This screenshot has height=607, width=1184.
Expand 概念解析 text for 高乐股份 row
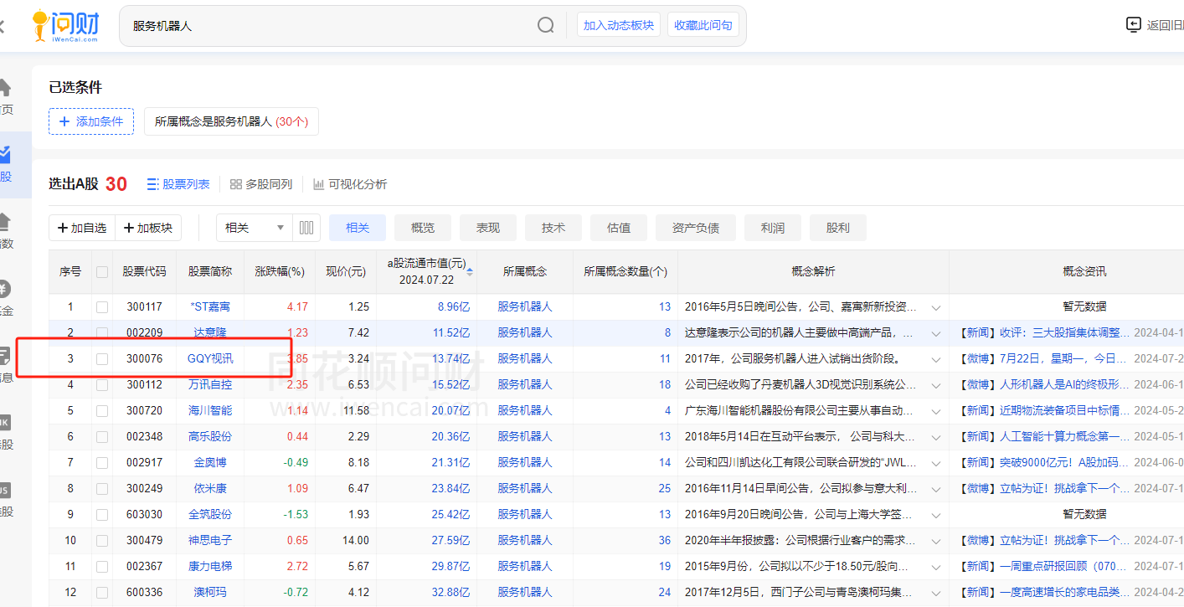pos(935,437)
